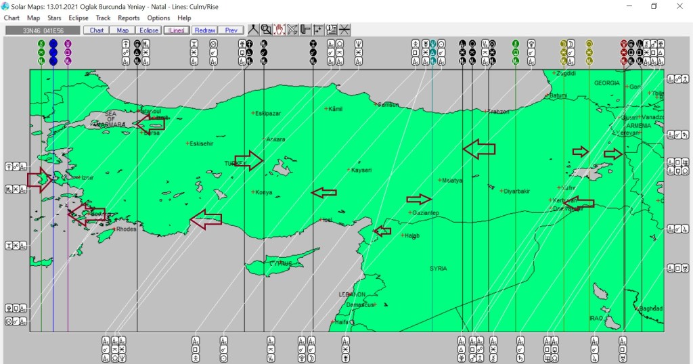Click the flag-shaped toolbar icon
Screen dimensions: 693x364
[305, 30]
